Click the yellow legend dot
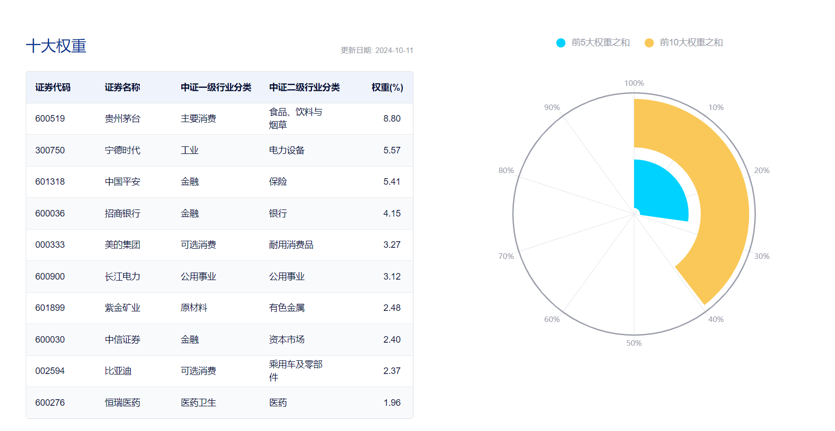The image size is (835, 431). pos(649,43)
